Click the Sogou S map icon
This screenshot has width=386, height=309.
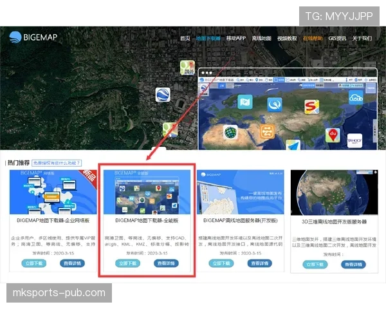[311, 107]
